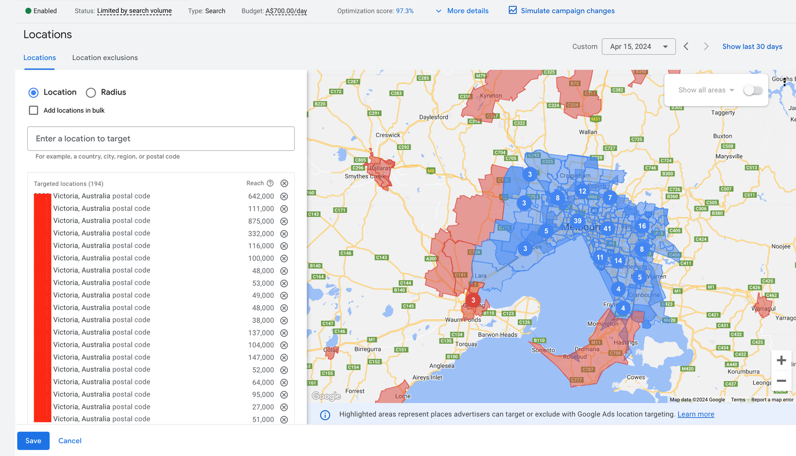The width and height of the screenshot is (796, 456).
Task: Open the map Terms link
Action: point(738,399)
